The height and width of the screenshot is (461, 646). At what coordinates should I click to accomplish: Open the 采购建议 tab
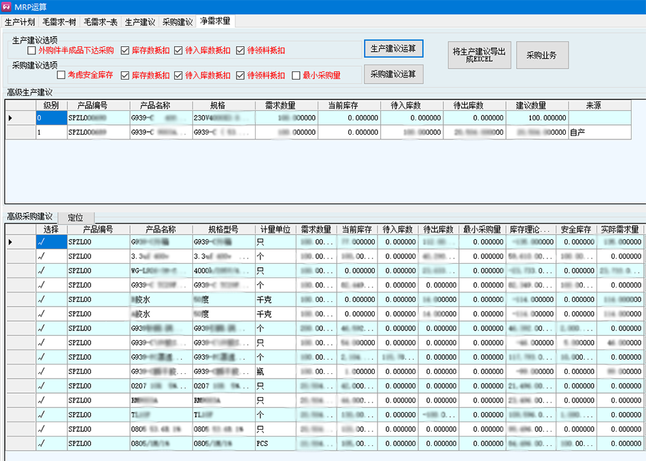177,22
